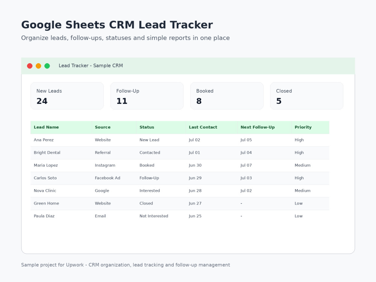Select the Follow-Up summary card
Image resolution: width=376 pixels, height=282 pixels.
(147, 96)
